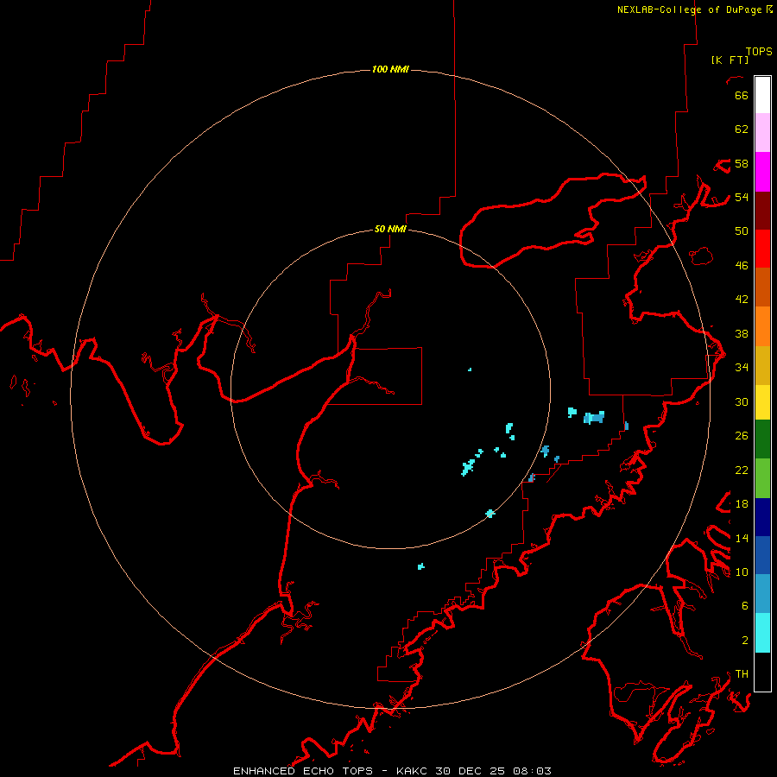Viewport: 777px width, 777px height.
Task: Click the orange 42 kft legend swatch
Action: [762, 326]
